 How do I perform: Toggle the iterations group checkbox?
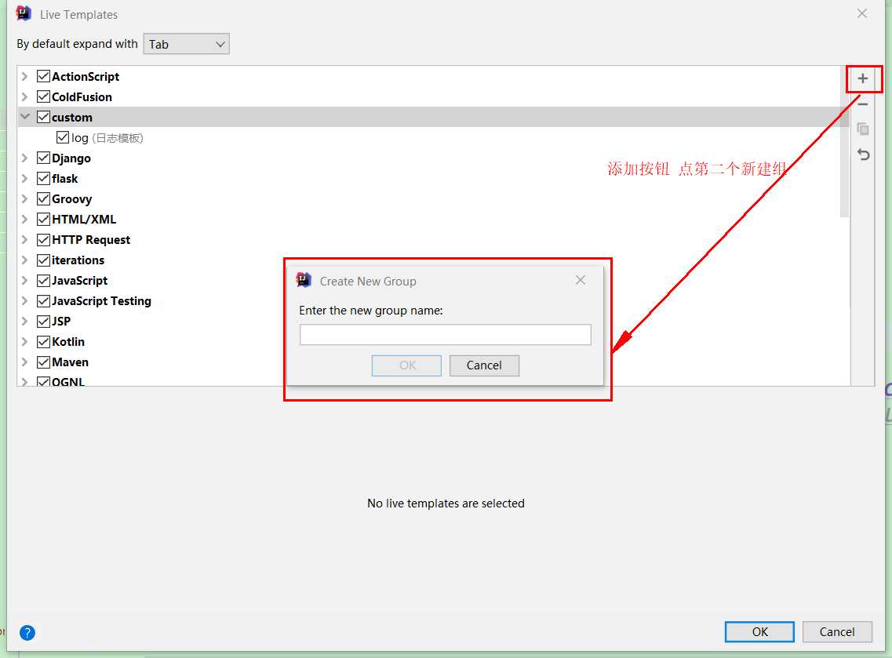point(43,260)
